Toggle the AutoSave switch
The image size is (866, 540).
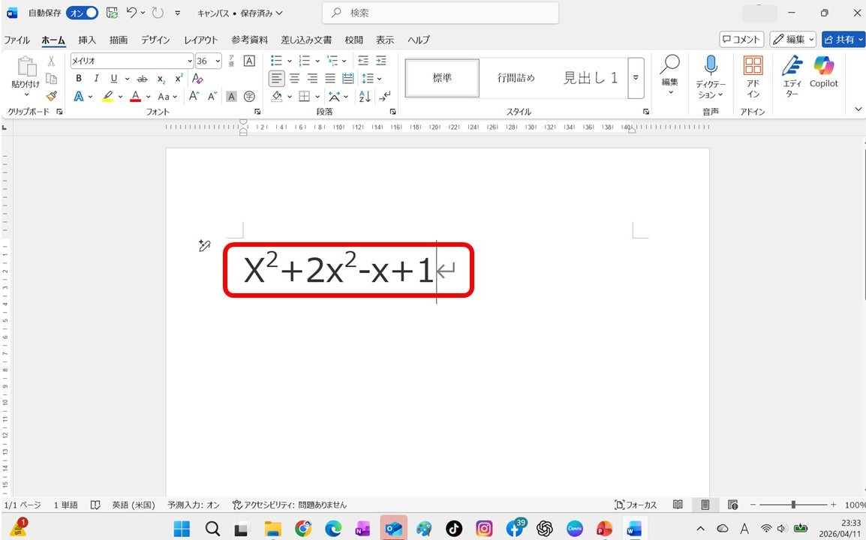[x=82, y=13]
